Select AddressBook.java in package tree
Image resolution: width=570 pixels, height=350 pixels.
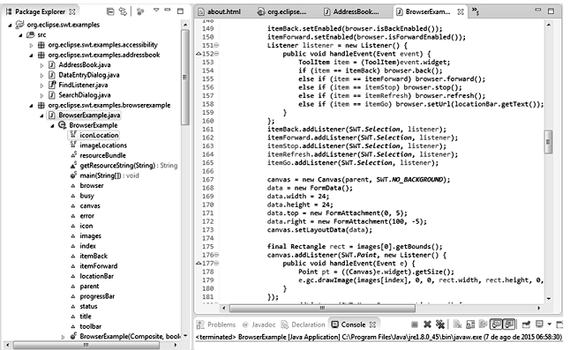pos(85,65)
